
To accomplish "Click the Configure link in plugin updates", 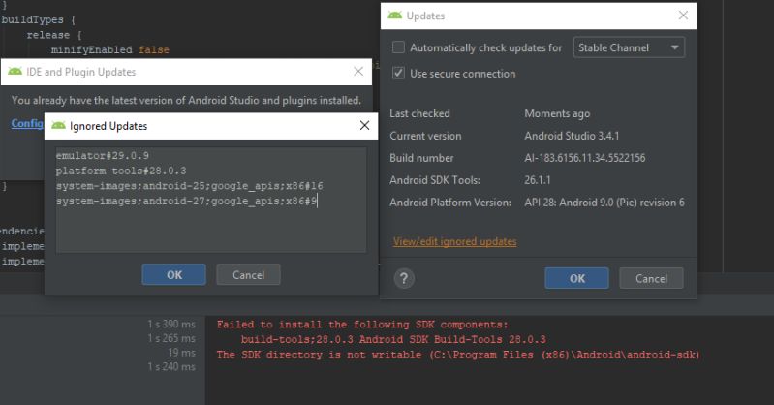I will 27,123.
